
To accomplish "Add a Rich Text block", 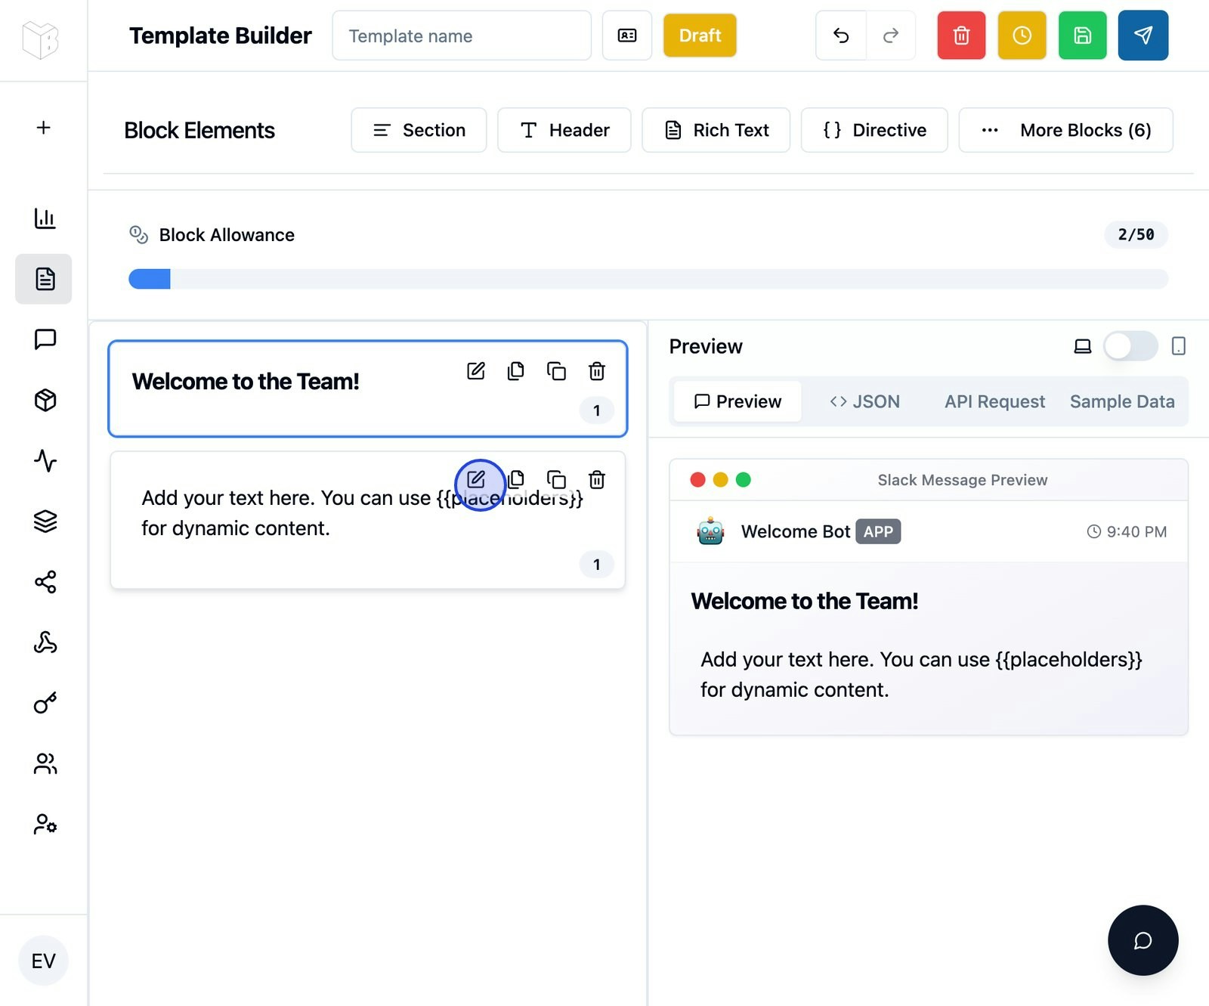I will click(x=716, y=130).
